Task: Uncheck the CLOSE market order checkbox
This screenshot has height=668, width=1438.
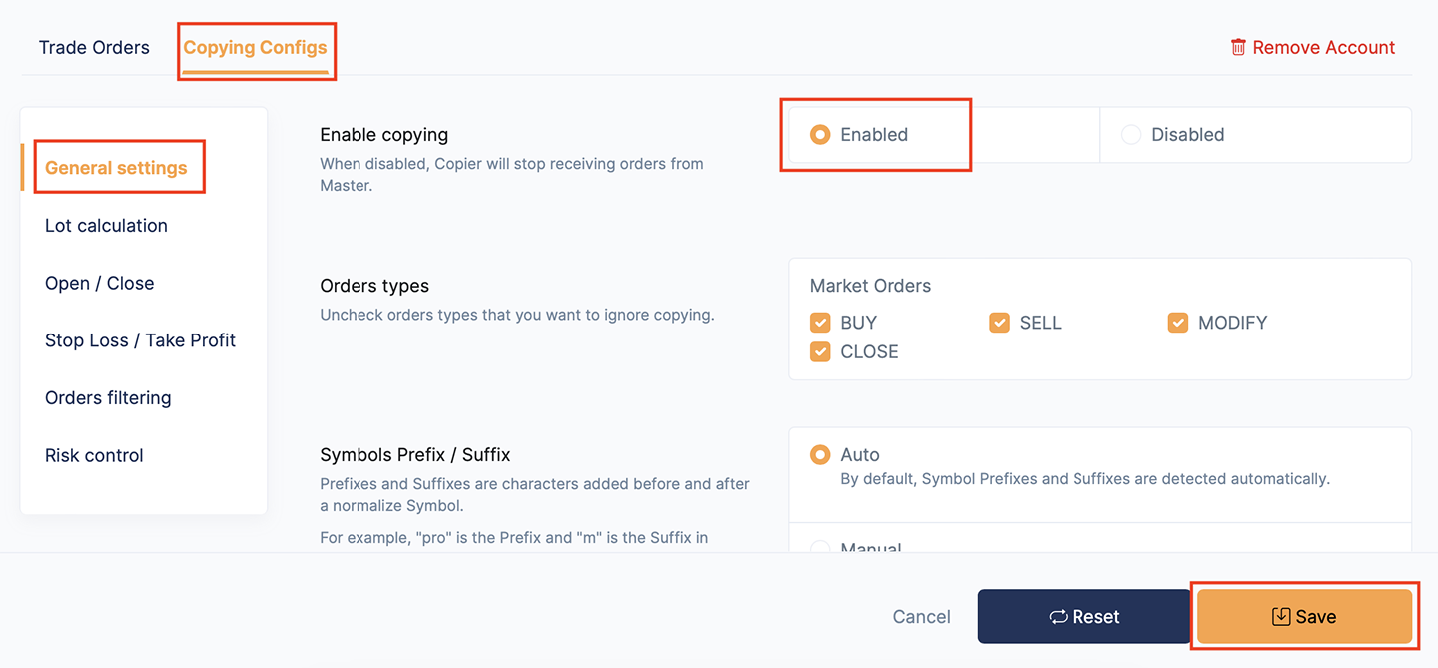Action: coord(820,351)
